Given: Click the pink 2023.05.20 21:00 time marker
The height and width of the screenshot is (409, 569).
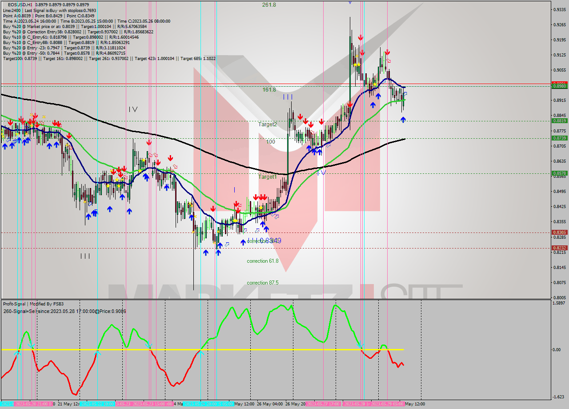Looking at the screenshot, I should click(x=34, y=404).
